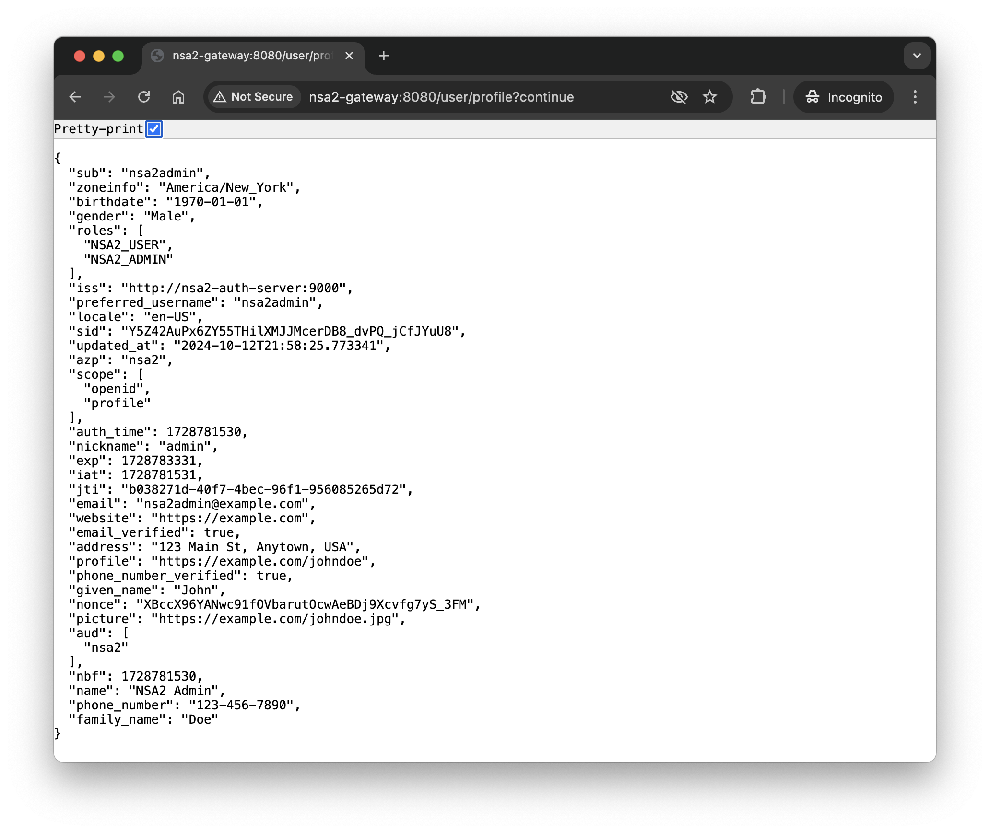Open the Chrome three-dot menu

(x=915, y=97)
